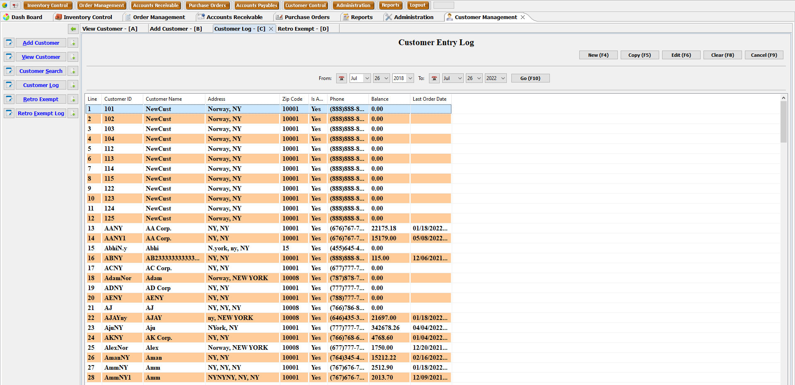Screen dimensions: 795x385
Task: Click the colorful globe icon in the top bar
Action: click(x=5, y=5)
